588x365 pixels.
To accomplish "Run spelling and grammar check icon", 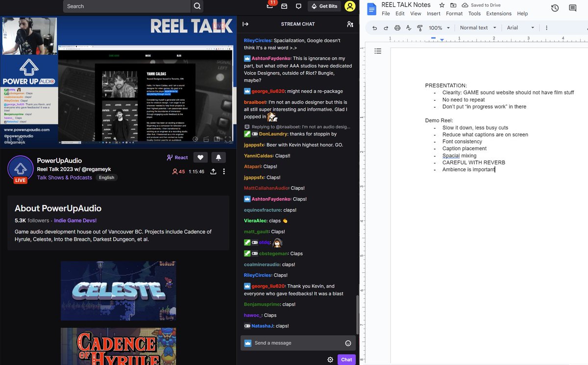I will (409, 28).
